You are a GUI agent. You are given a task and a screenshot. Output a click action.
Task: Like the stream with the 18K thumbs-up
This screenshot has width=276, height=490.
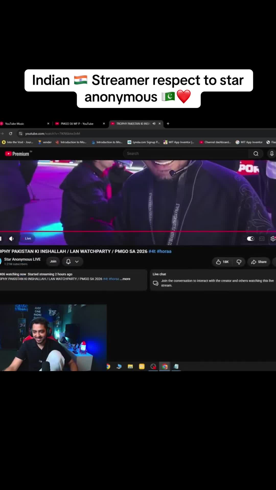tap(222, 262)
